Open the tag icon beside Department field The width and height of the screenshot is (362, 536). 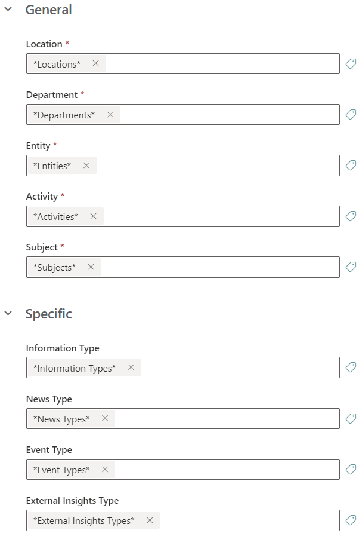[x=351, y=114]
